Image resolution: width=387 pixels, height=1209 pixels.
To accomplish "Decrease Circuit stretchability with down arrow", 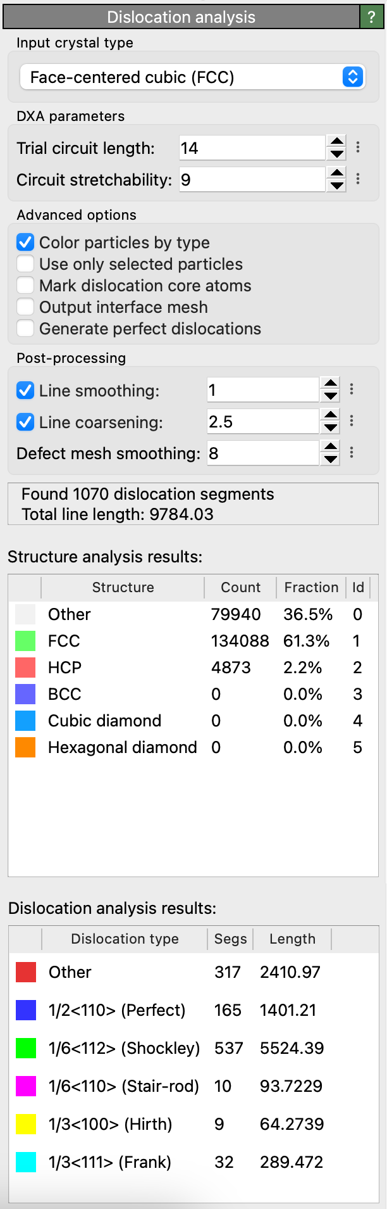I will click(337, 186).
